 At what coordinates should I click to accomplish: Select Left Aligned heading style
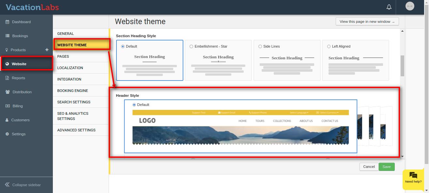click(x=329, y=46)
